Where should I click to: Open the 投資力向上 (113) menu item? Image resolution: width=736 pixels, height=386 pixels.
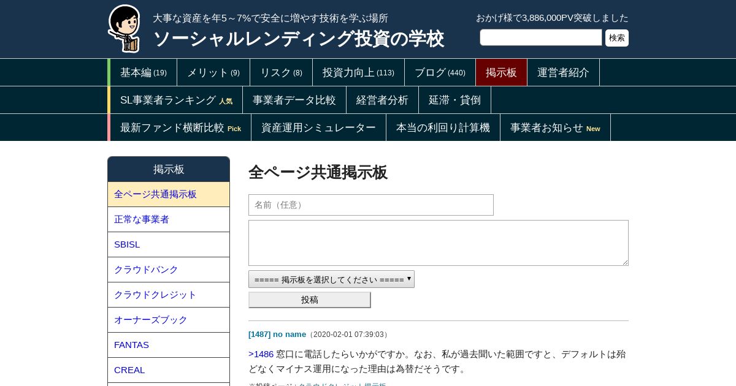coord(358,72)
